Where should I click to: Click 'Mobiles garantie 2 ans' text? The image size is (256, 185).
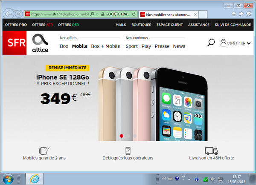click(x=44, y=158)
